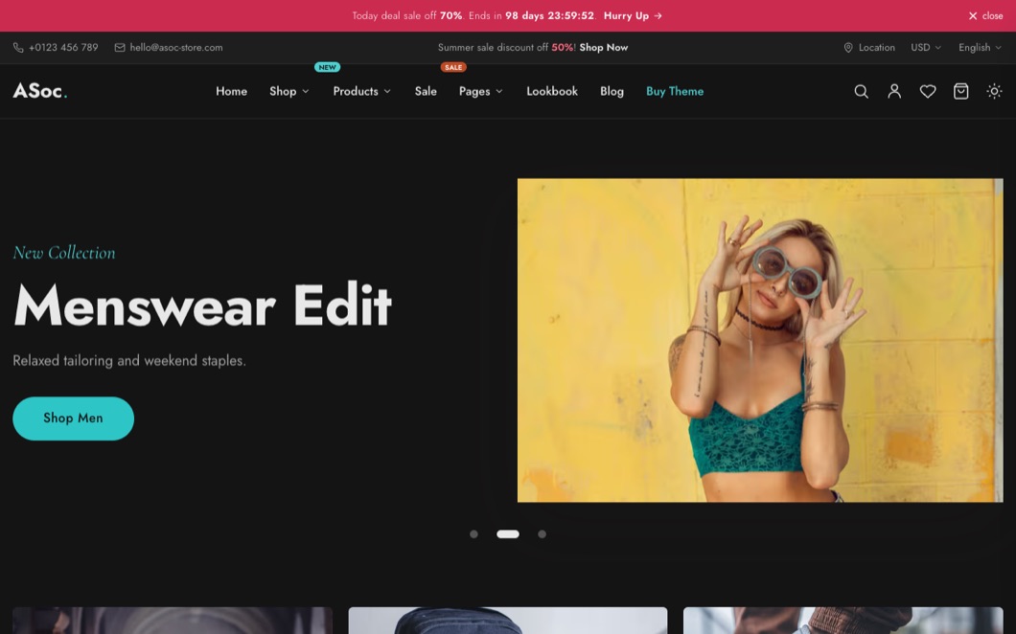The image size is (1016, 634).
Task: Click the hello@asoc-store.com email link
Action: point(176,47)
